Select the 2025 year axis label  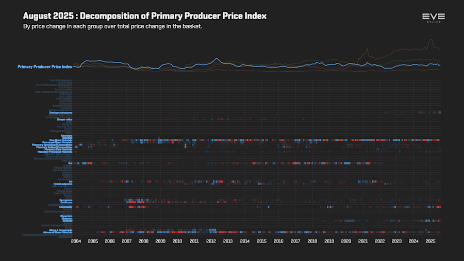coord(430,241)
